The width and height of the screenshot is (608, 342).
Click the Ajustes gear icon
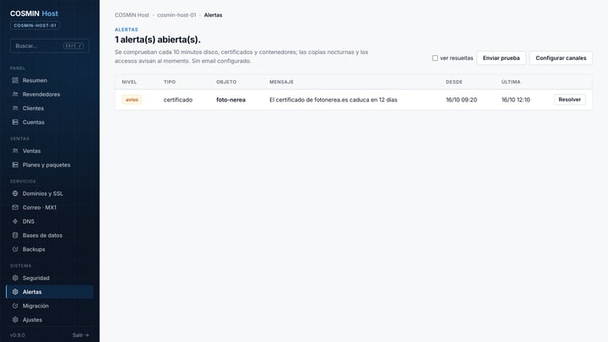[15, 320]
